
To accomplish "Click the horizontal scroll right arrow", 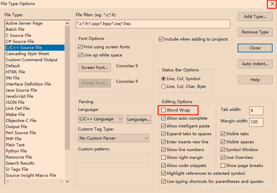I will tap(62, 182).
